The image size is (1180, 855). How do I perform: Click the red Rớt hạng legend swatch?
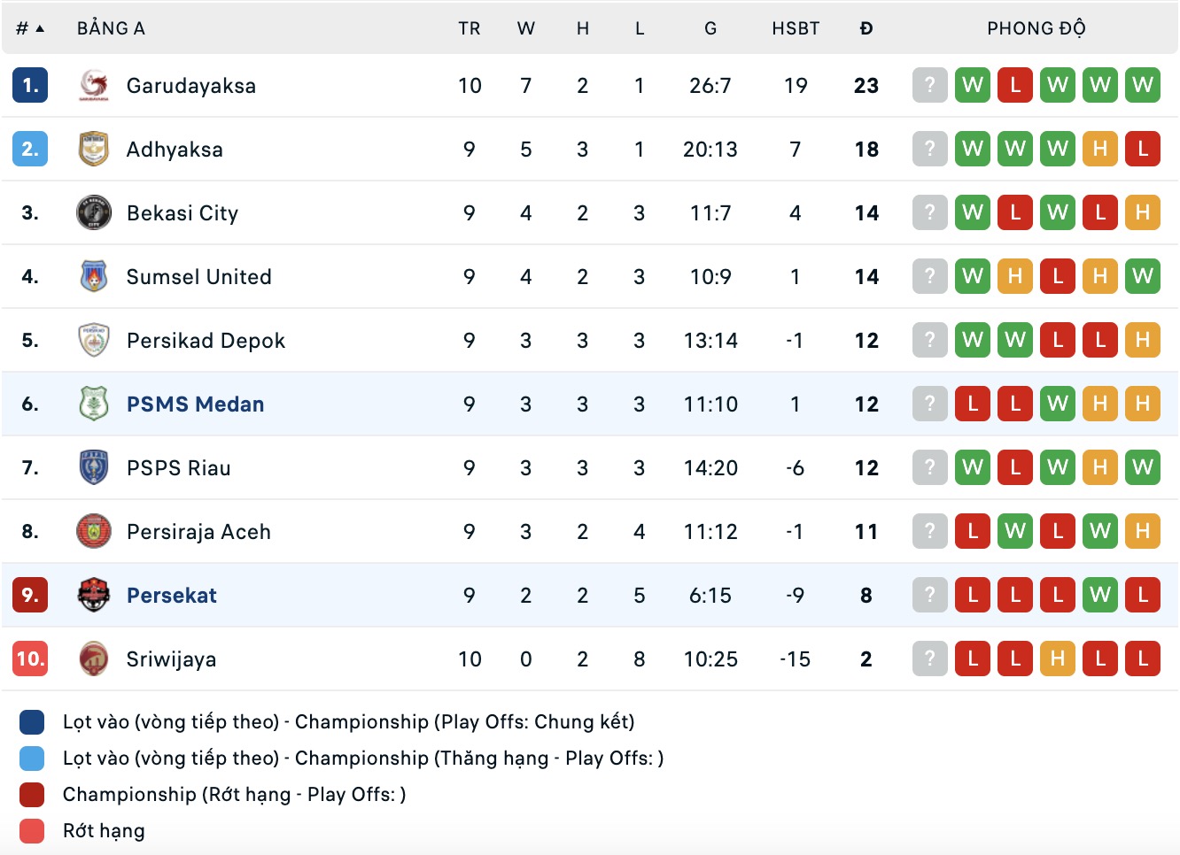[x=32, y=831]
